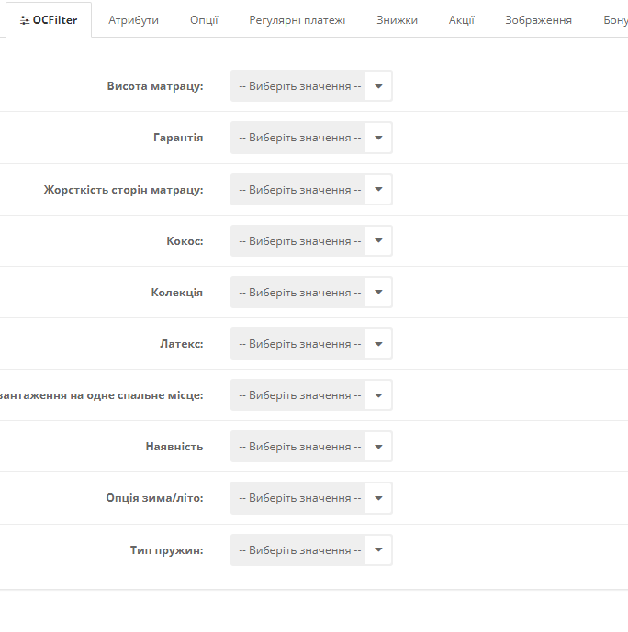Click the Тип пружин dropdown arrow
This screenshot has width=628, height=632.
click(x=378, y=550)
